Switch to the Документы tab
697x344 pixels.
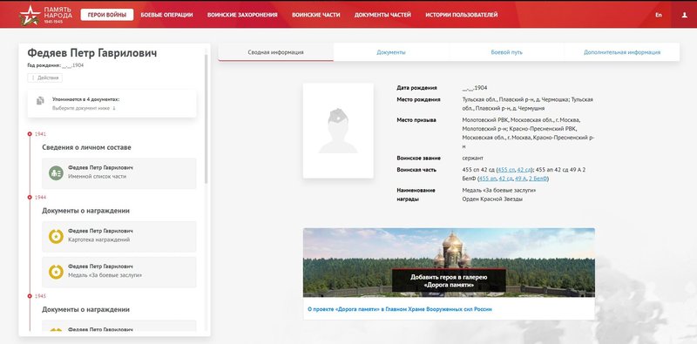point(391,52)
